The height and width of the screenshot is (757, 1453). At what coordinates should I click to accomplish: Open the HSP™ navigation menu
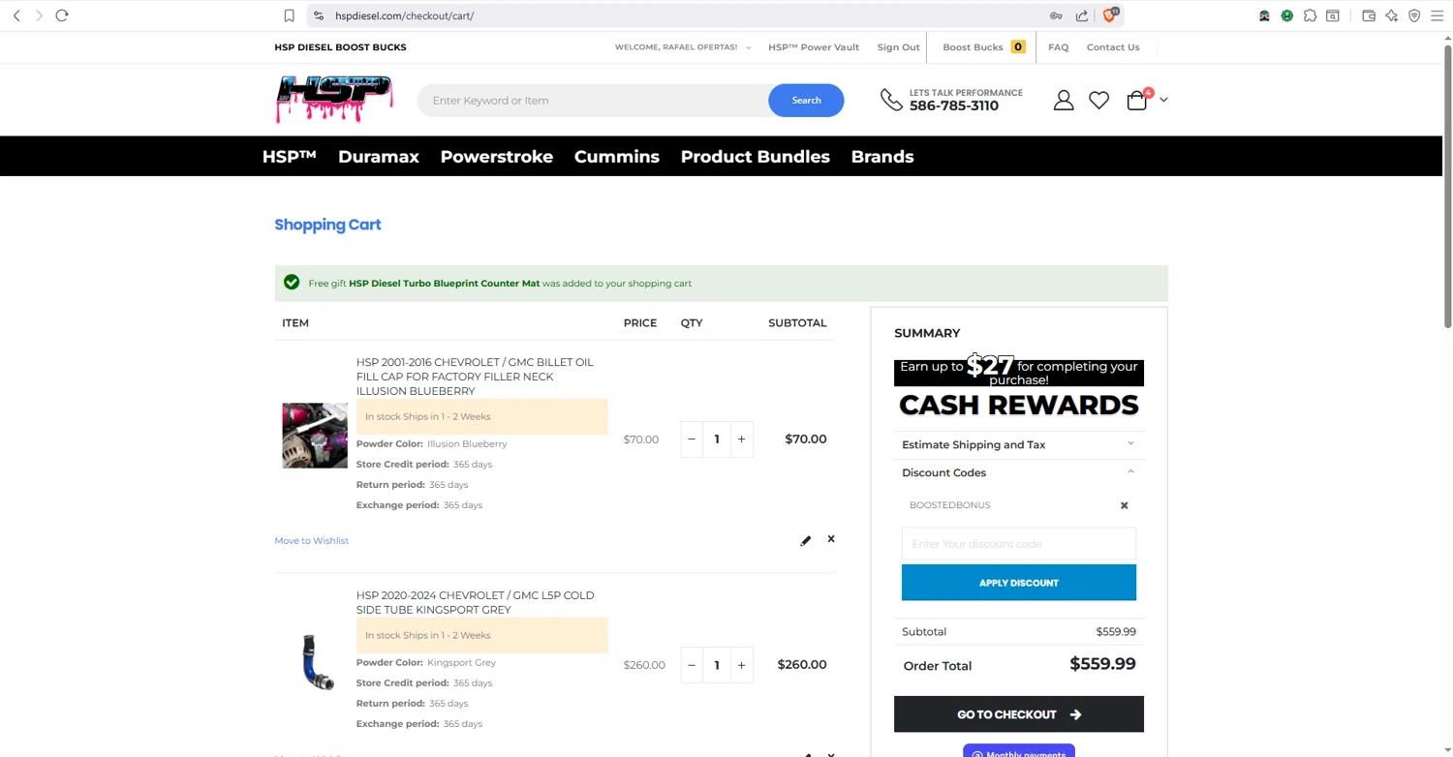pyautogui.click(x=290, y=157)
